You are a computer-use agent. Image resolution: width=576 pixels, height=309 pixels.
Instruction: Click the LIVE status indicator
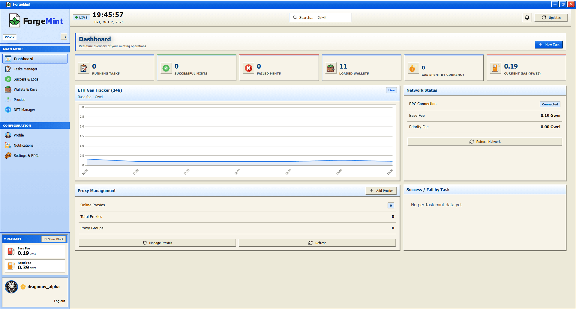(x=81, y=17)
